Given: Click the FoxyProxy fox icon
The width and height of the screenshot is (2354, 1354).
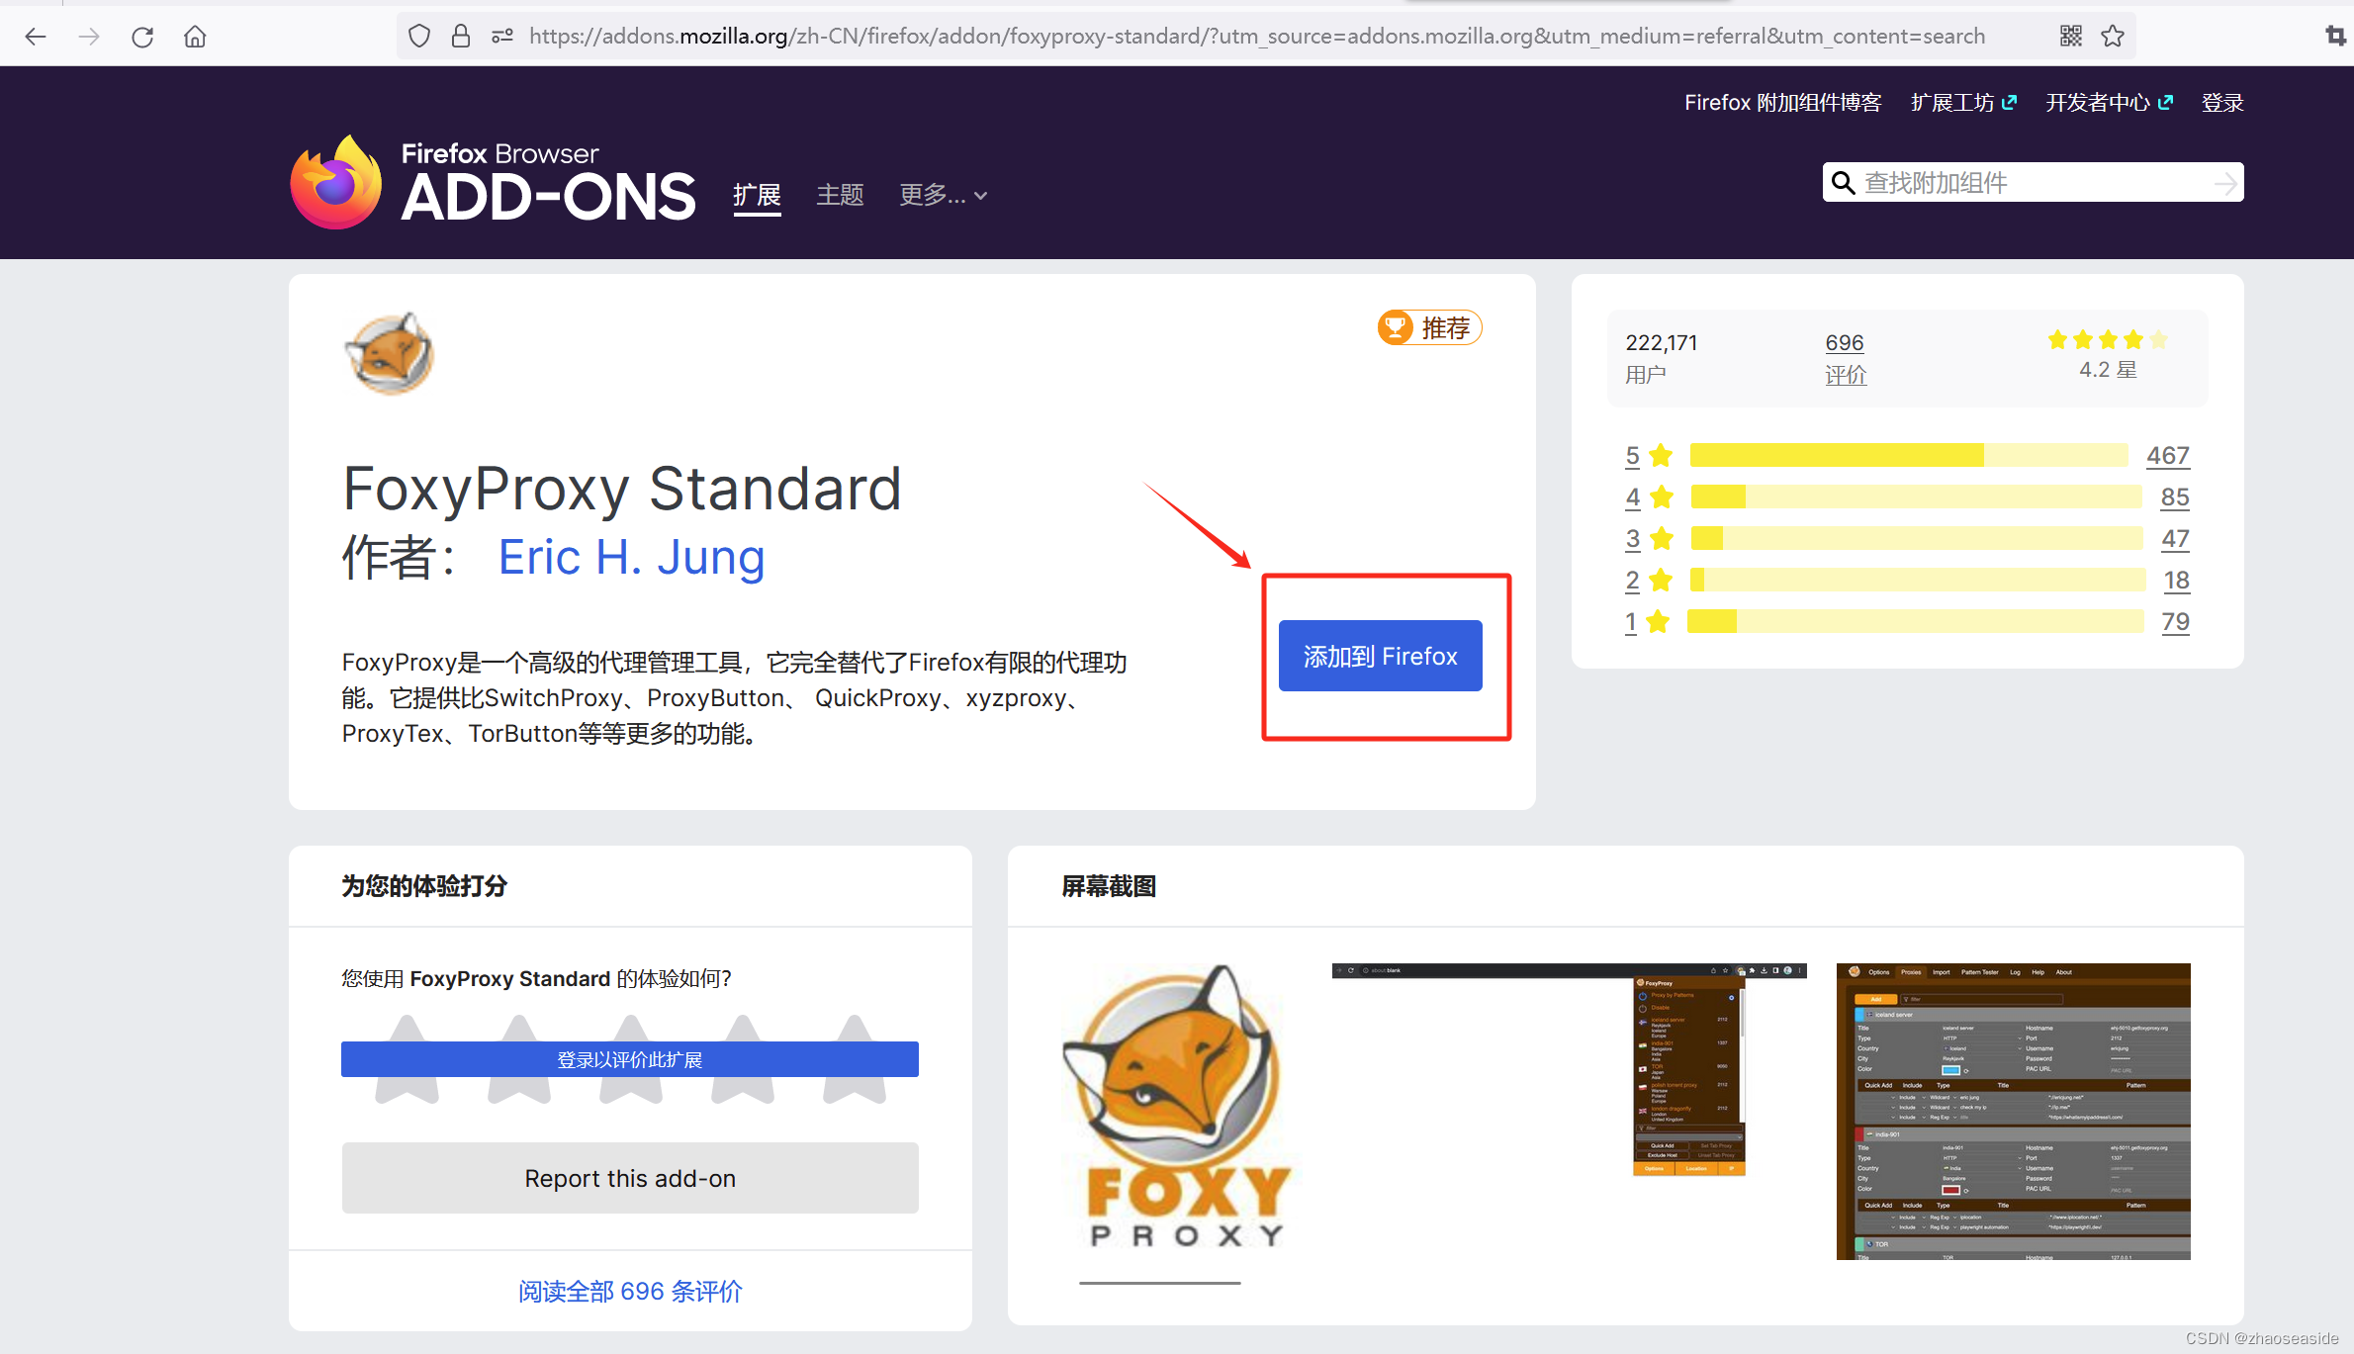Looking at the screenshot, I should [x=389, y=353].
